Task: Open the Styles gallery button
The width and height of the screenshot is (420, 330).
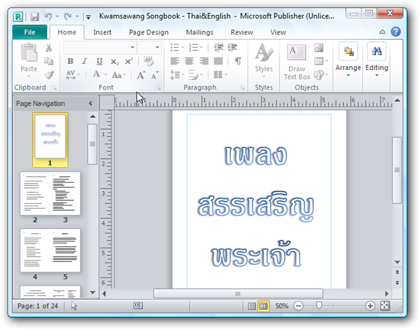Action: coord(264,60)
